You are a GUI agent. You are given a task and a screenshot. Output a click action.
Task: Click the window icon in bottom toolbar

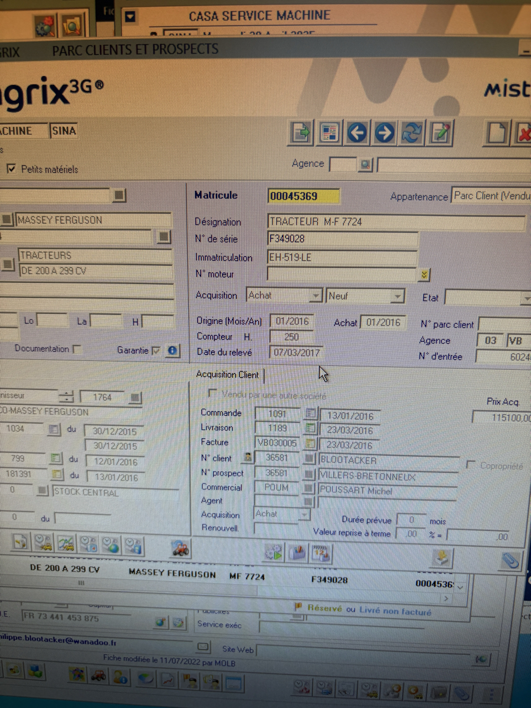[x=233, y=684]
